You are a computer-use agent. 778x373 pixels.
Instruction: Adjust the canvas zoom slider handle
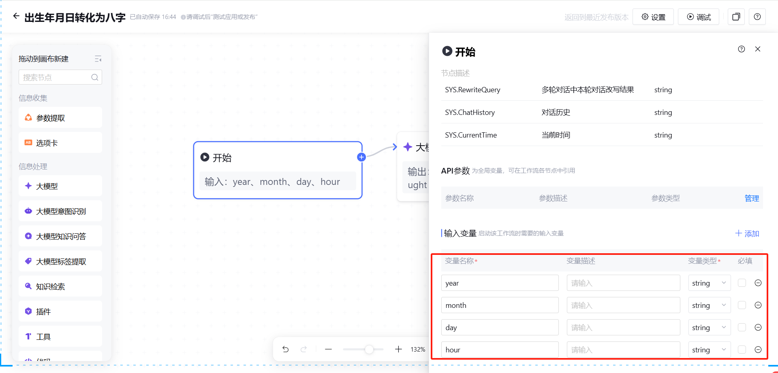(369, 349)
